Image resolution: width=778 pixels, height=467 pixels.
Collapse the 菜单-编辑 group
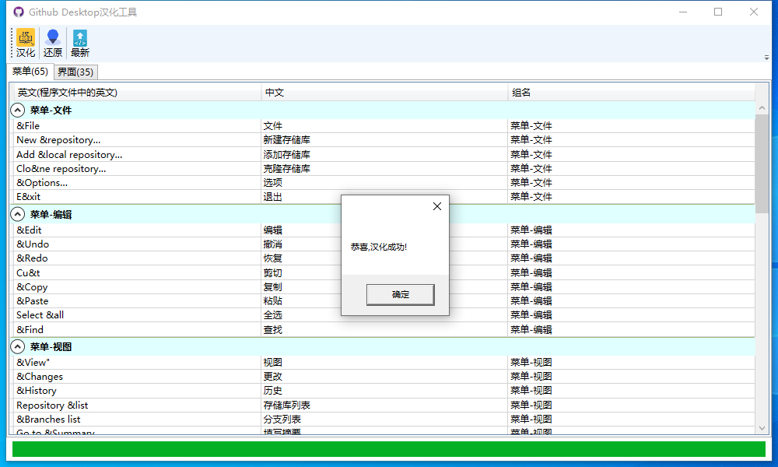click(18, 214)
